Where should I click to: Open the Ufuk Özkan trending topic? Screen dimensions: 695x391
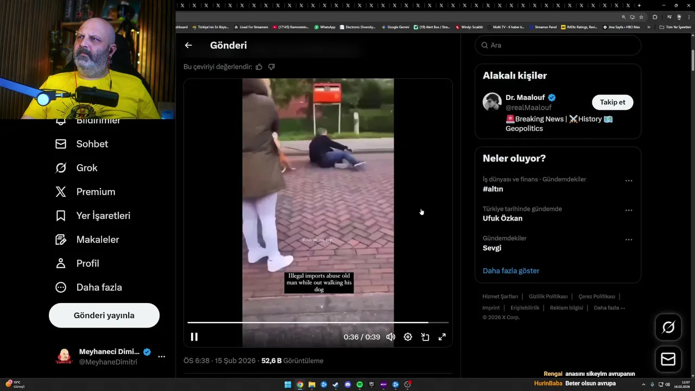tap(502, 218)
